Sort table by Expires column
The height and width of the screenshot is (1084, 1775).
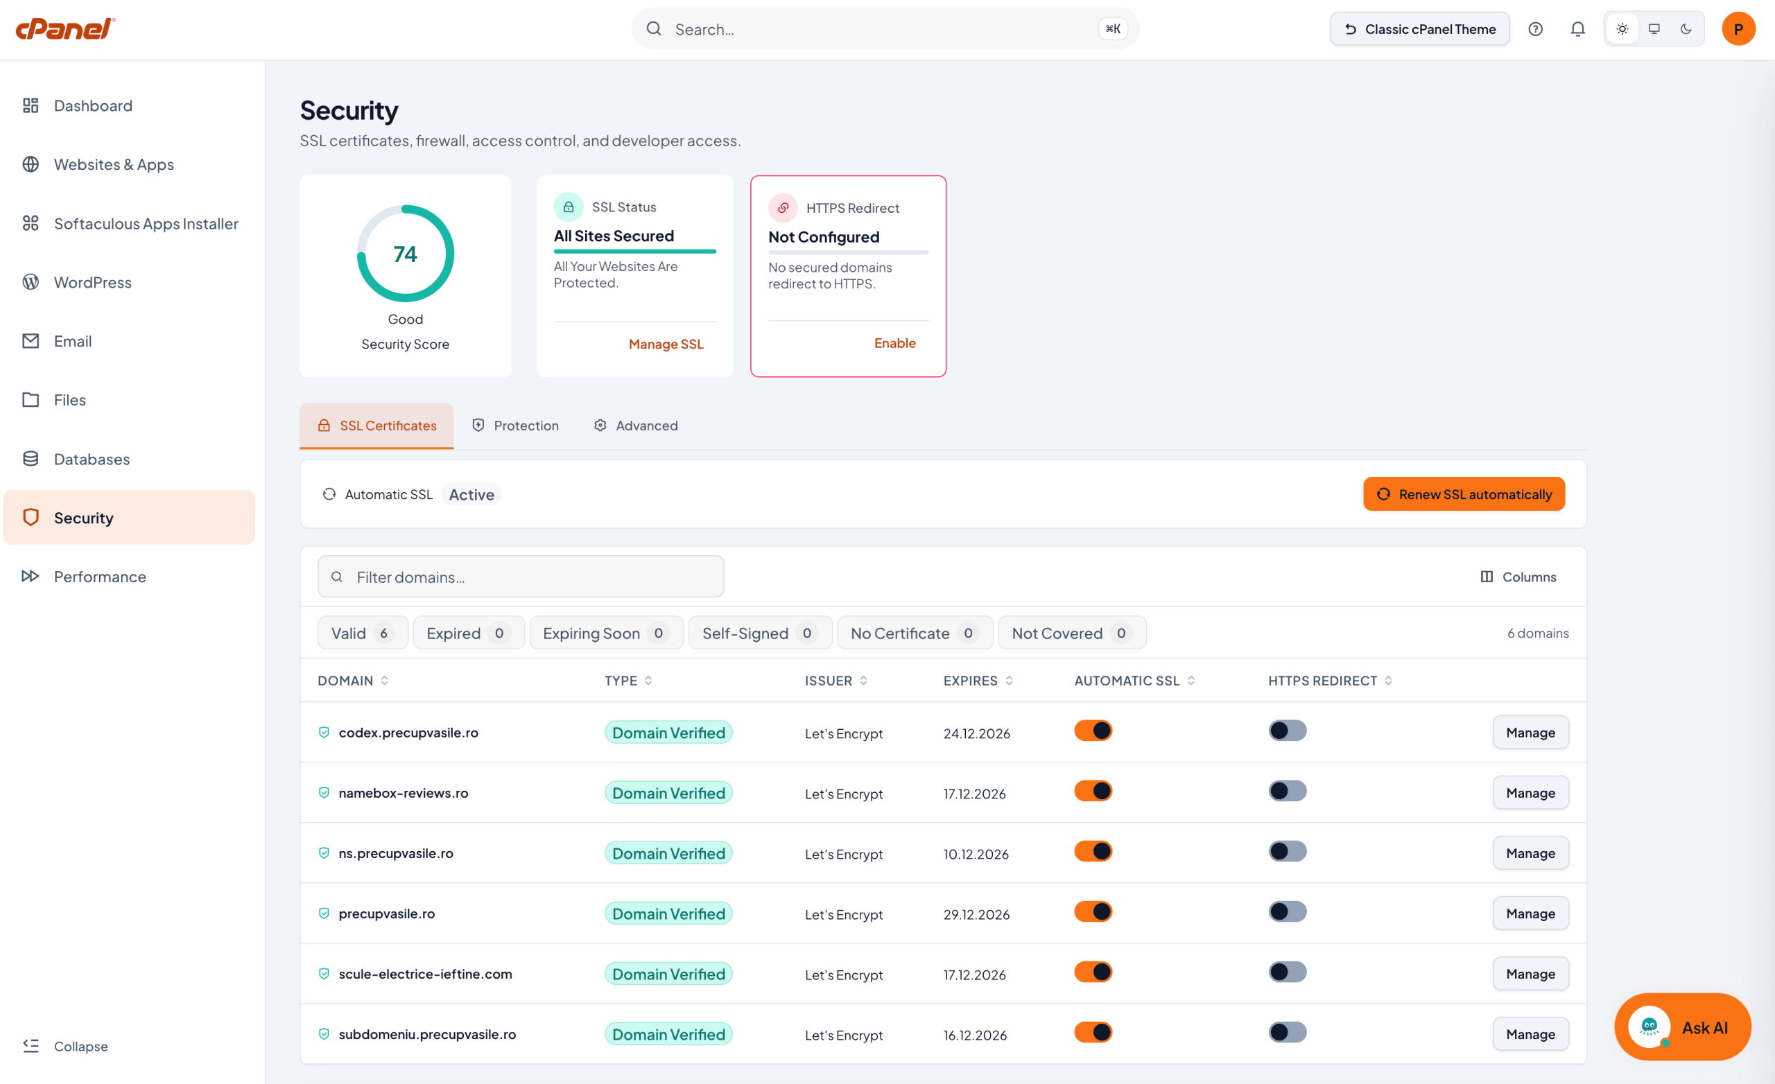(978, 681)
